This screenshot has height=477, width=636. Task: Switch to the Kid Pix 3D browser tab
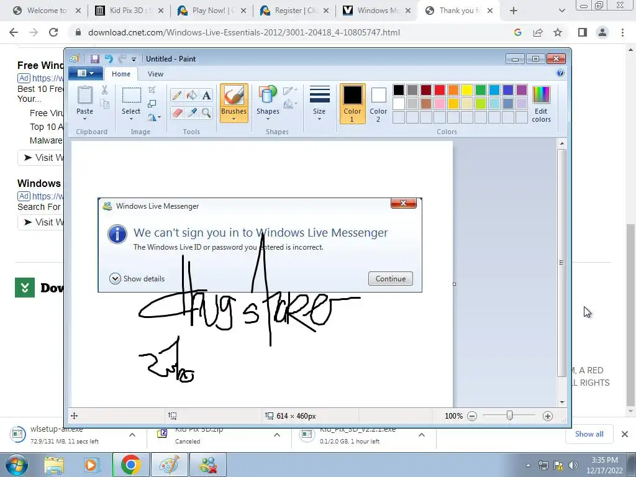tap(129, 11)
